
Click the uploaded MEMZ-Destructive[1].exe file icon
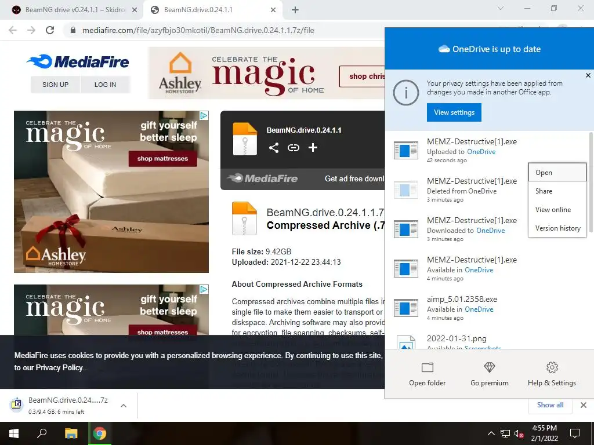tap(405, 150)
